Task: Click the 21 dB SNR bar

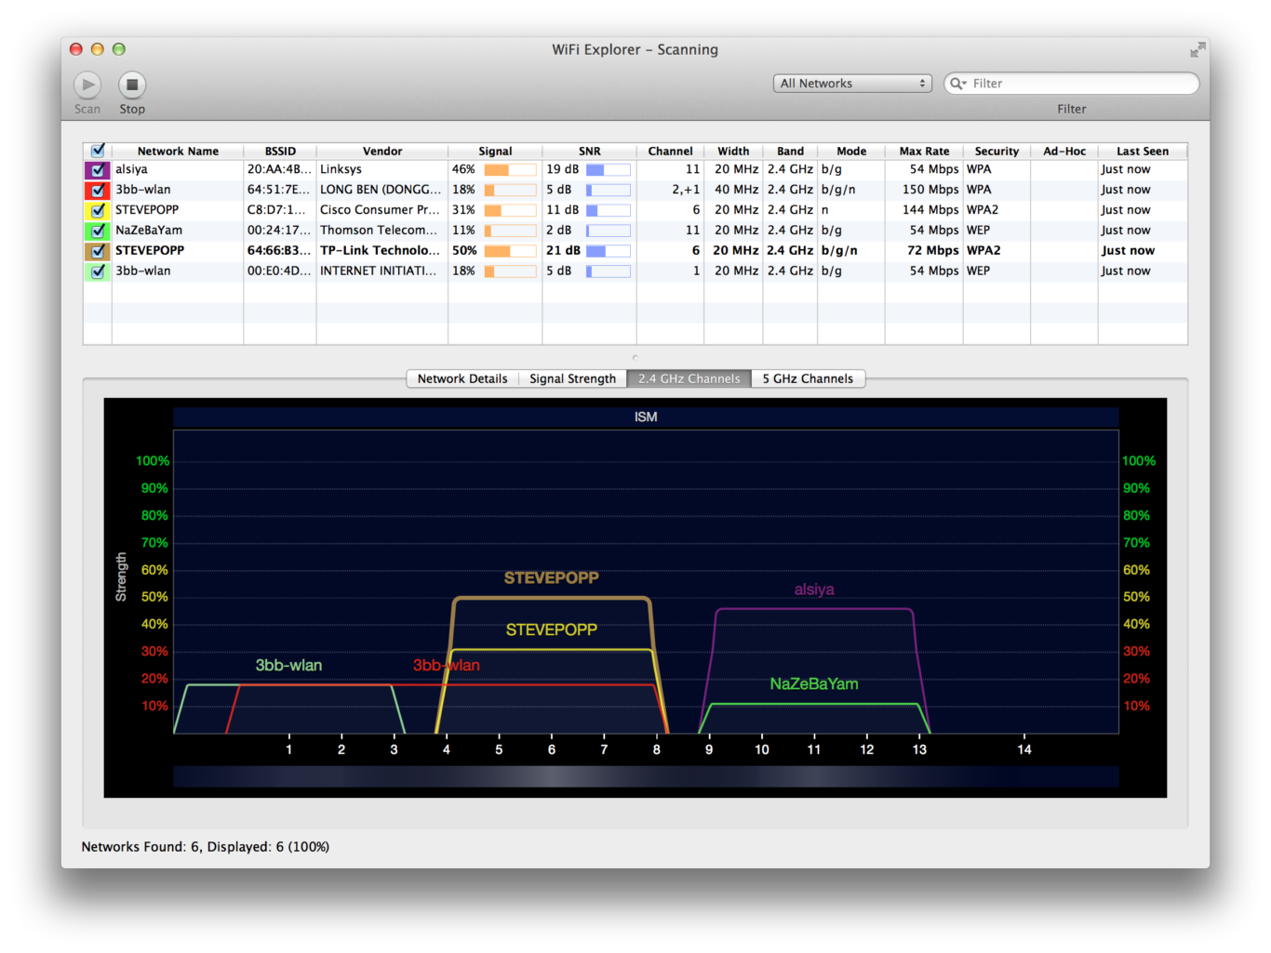Action: tap(609, 251)
